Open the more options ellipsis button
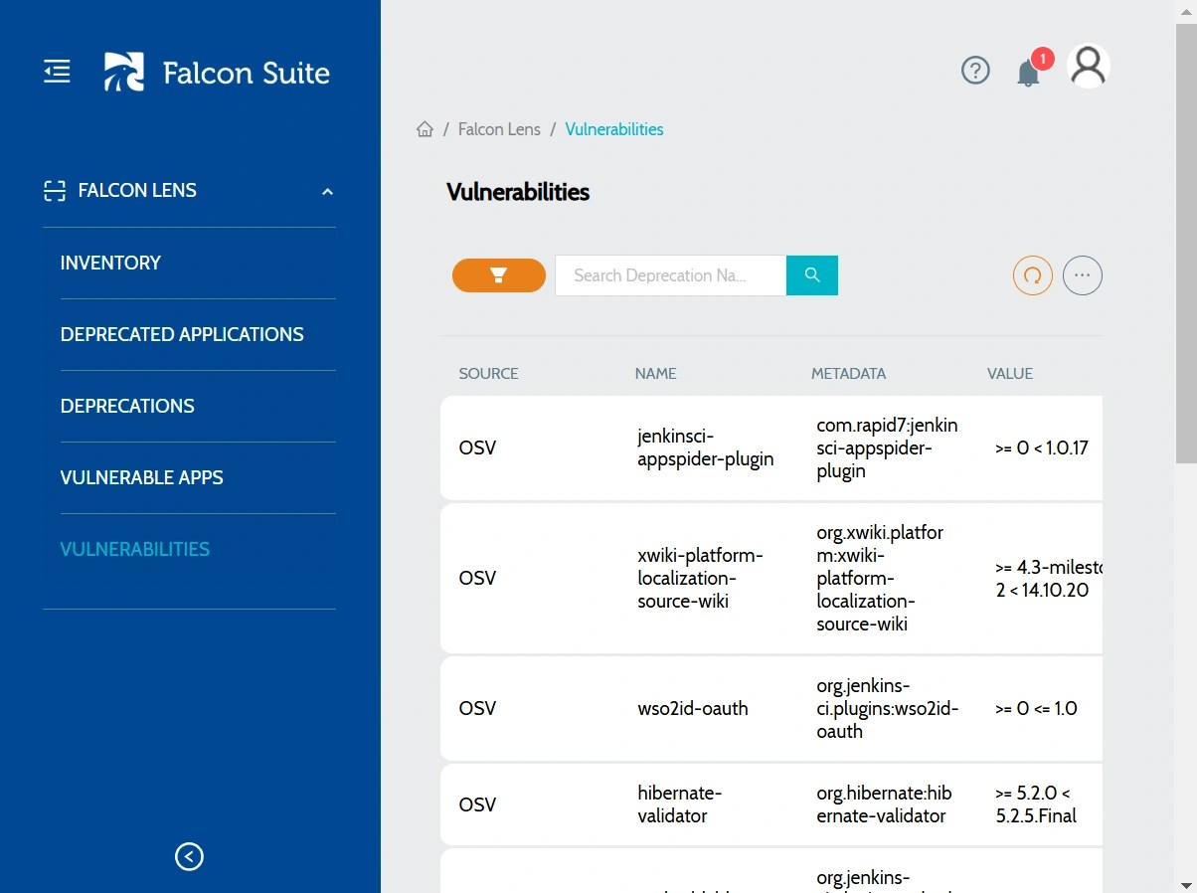This screenshot has height=893, width=1197. (x=1083, y=275)
